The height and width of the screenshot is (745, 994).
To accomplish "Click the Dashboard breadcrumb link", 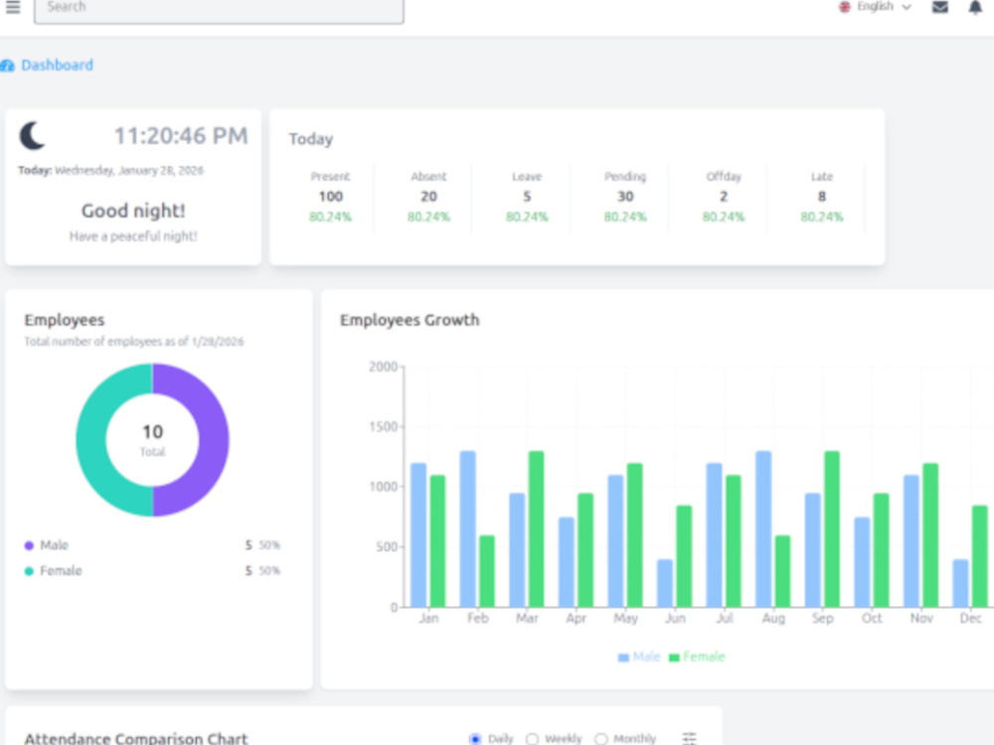I will (57, 66).
